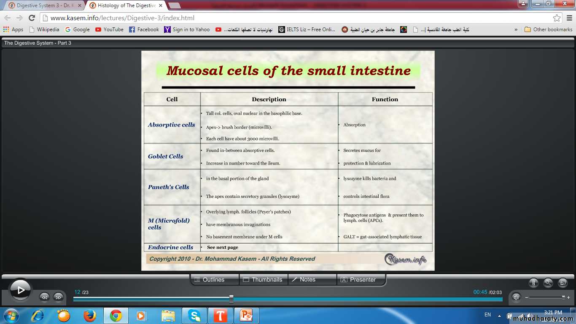This screenshot has width=576, height=324.
Task: Open the Chrome hamburger menu
Action: click(x=568, y=18)
